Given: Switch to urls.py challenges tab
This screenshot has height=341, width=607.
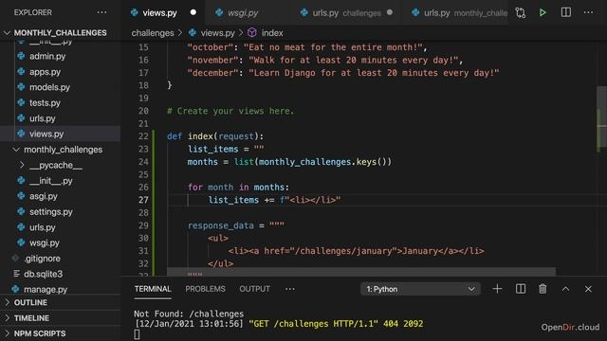Looking at the screenshot, I should (346, 12).
